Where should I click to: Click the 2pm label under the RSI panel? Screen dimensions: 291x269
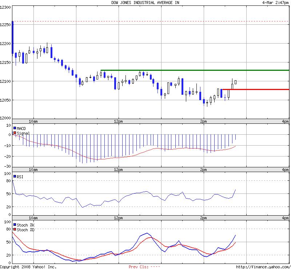tap(203, 218)
